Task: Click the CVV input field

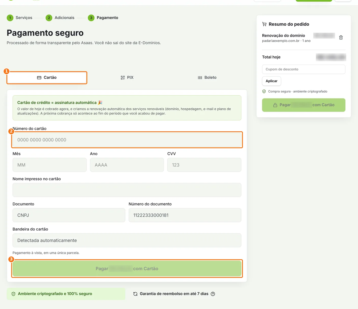Action: tap(204, 165)
